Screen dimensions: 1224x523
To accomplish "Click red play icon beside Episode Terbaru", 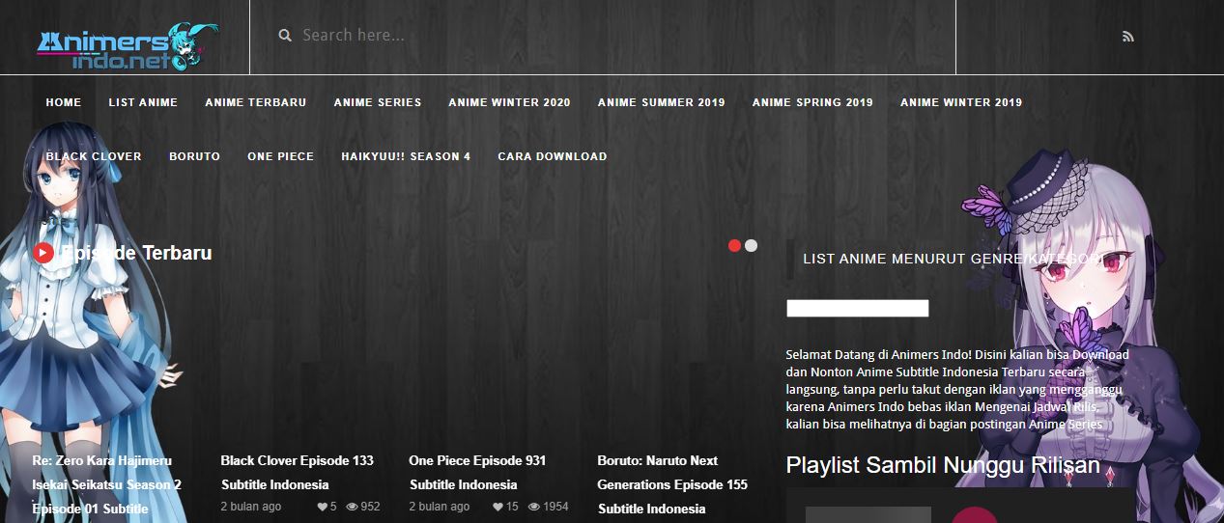I will (43, 253).
